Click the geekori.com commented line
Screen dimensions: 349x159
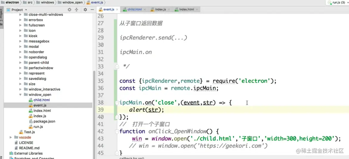pos(198,146)
